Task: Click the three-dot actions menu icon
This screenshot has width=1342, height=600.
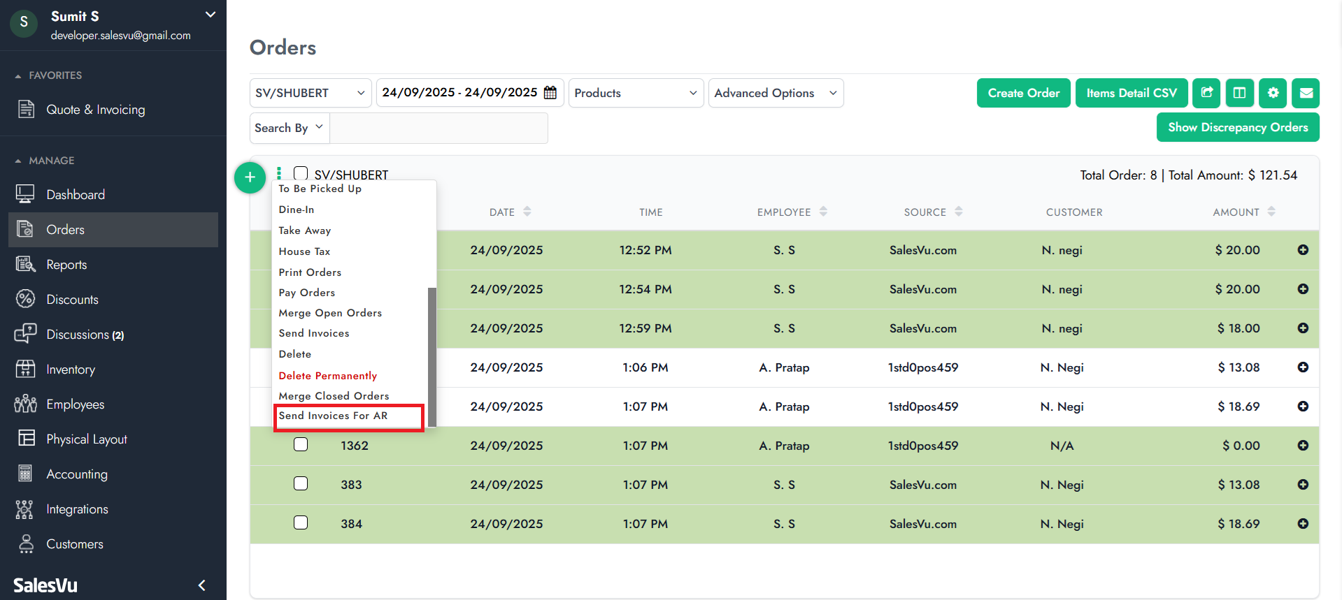Action: (x=279, y=173)
